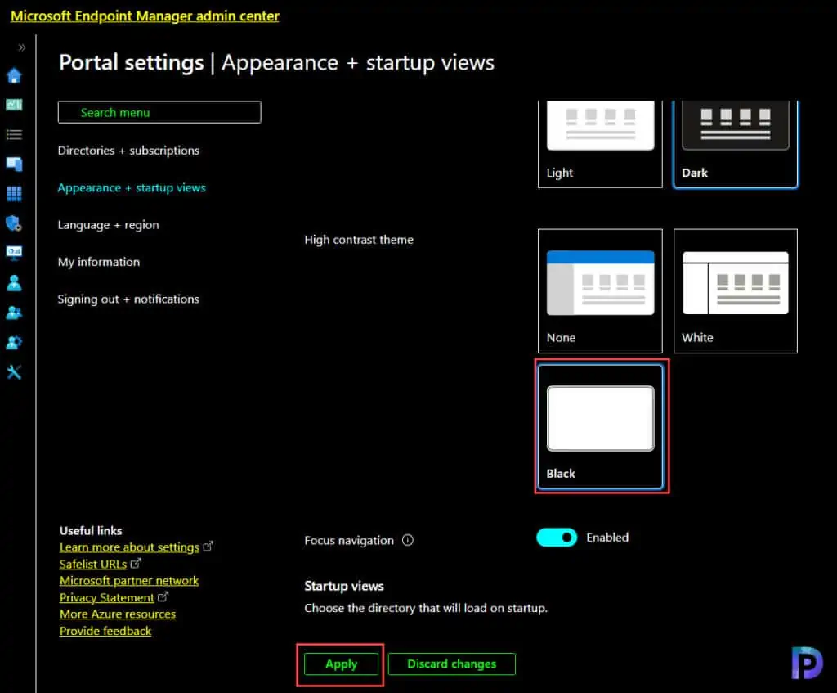Choose None for high contrast theme
837x693 pixels.
click(x=600, y=291)
